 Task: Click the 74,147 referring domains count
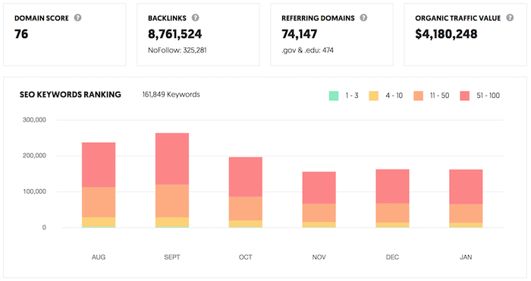tap(300, 34)
